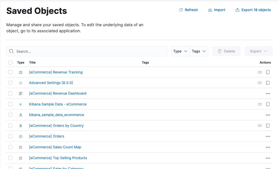Inspect the Advanced Settings [8.0.0] object
Screen dimensions: 279x169
point(268,83)
